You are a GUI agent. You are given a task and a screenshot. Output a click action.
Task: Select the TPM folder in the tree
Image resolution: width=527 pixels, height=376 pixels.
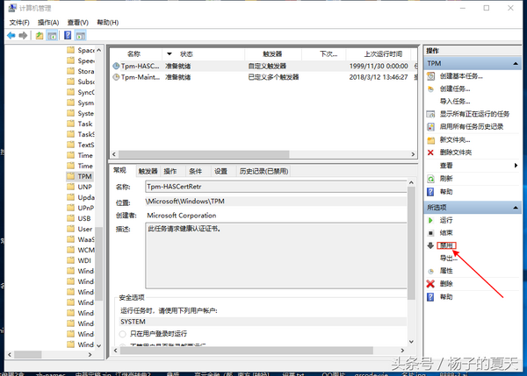pos(84,176)
